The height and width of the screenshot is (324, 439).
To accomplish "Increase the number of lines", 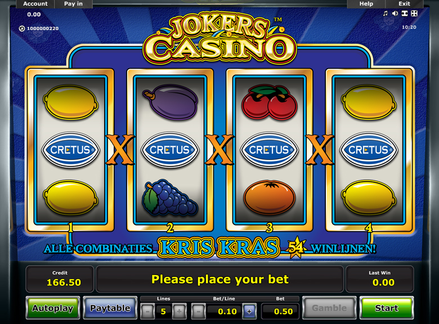I will click(x=180, y=311).
